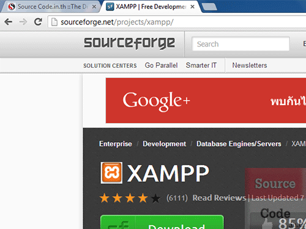Open the Newsletters link
Screen dimensions: 306x229
[x=250, y=65]
